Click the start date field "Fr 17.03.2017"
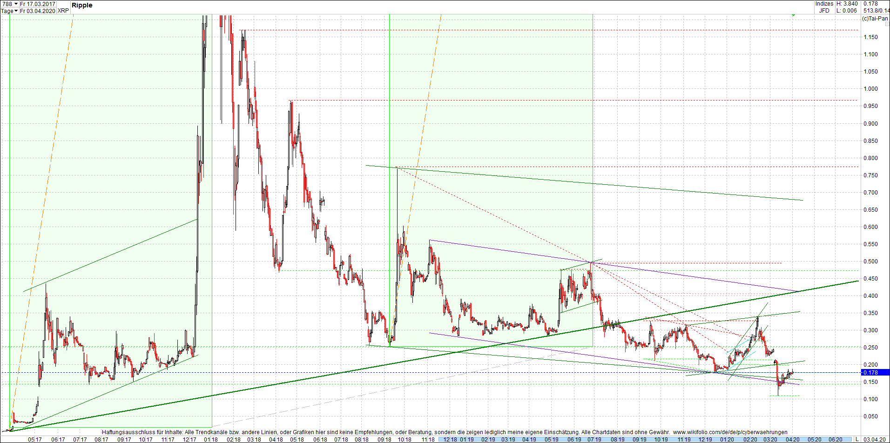This screenshot has height=443, width=890. click(38, 3)
